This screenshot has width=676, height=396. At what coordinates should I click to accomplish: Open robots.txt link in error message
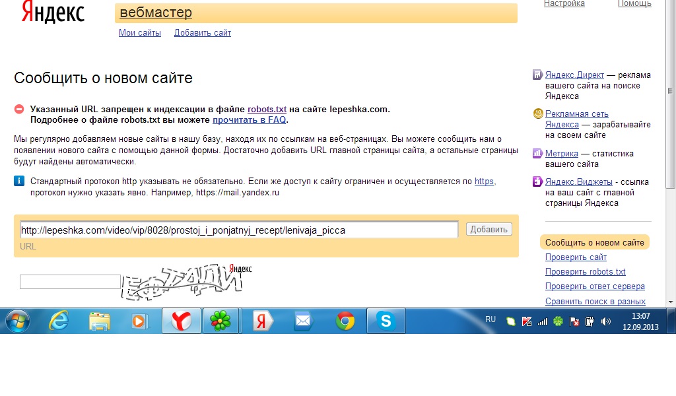point(267,109)
